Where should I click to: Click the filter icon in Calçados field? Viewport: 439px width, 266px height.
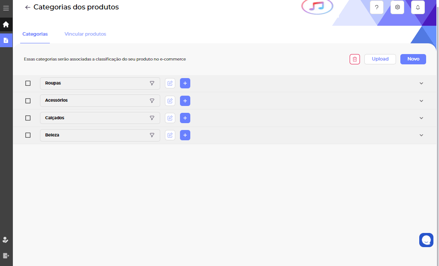tap(152, 118)
